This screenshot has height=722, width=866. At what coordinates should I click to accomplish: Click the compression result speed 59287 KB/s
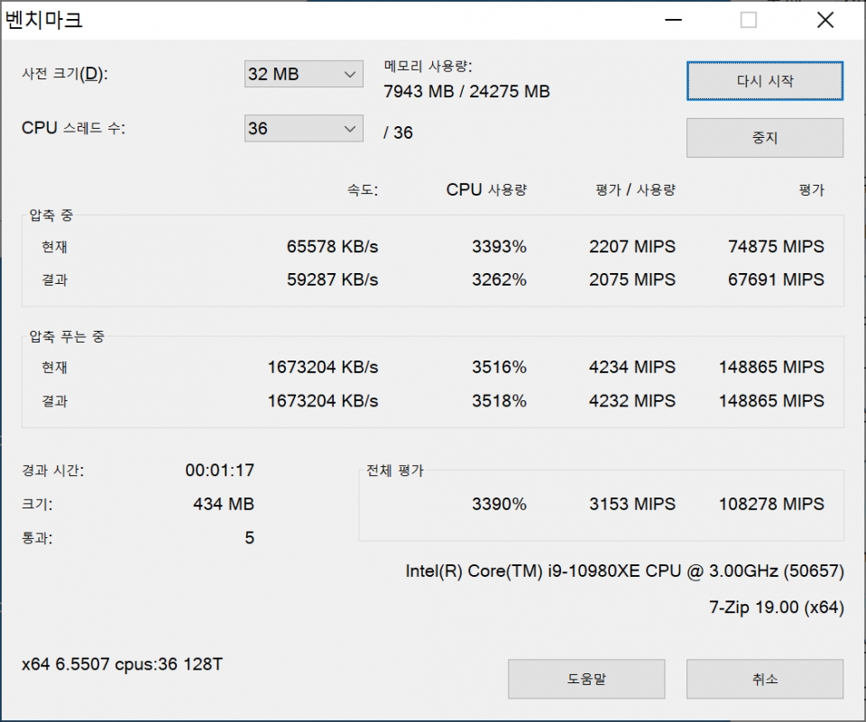[330, 280]
